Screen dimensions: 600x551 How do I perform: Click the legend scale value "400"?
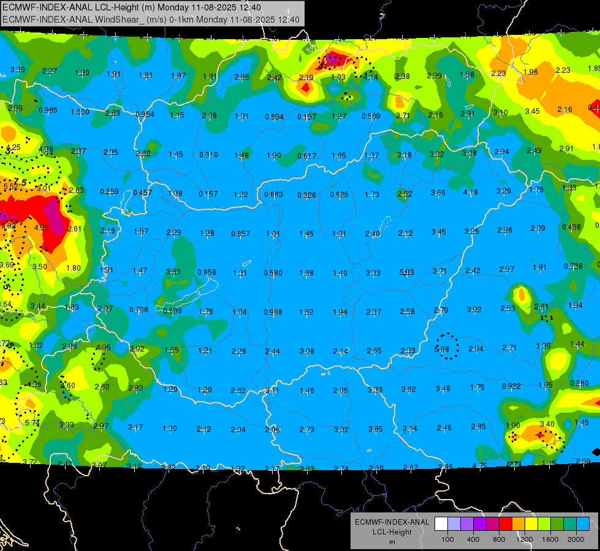tap(473, 539)
